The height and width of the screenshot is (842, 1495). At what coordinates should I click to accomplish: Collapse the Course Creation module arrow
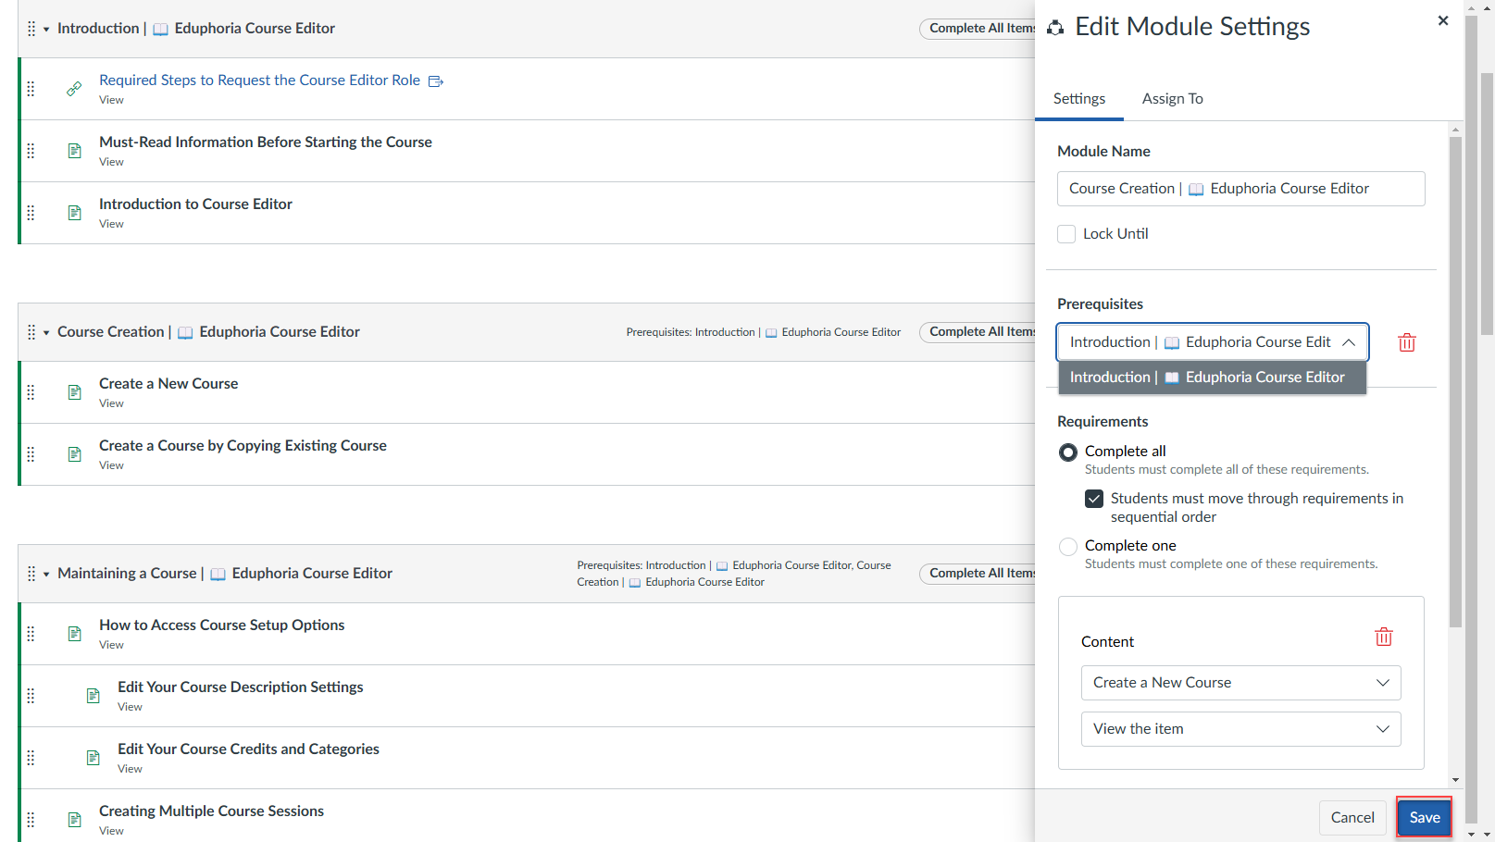click(46, 333)
